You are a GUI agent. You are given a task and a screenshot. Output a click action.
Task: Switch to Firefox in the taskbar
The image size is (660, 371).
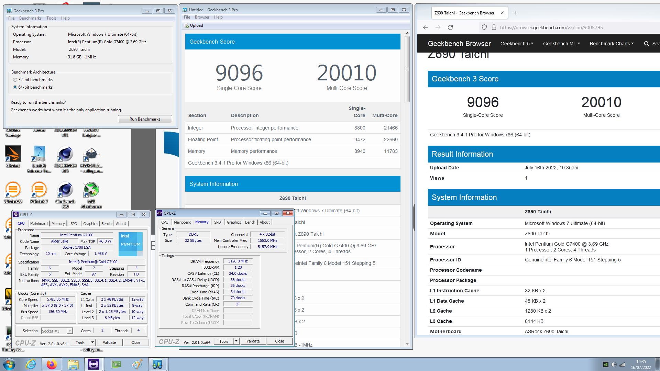pos(52,364)
